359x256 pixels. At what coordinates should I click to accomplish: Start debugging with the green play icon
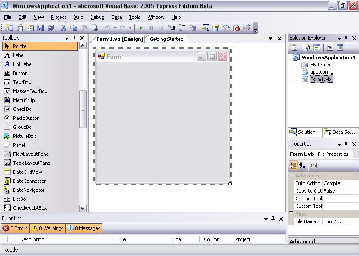(141, 28)
